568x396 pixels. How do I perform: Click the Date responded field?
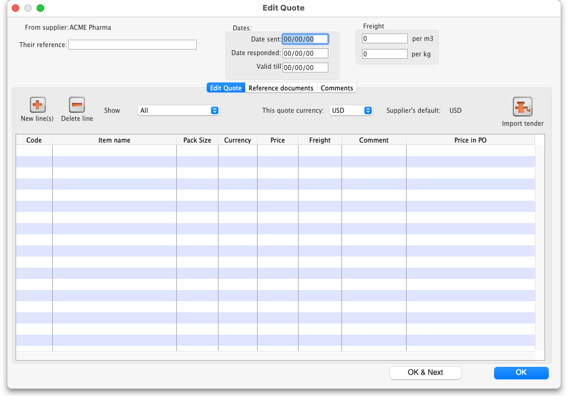(305, 53)
